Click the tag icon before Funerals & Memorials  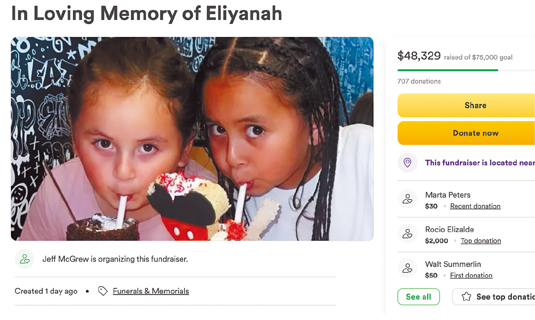(103, 291)
